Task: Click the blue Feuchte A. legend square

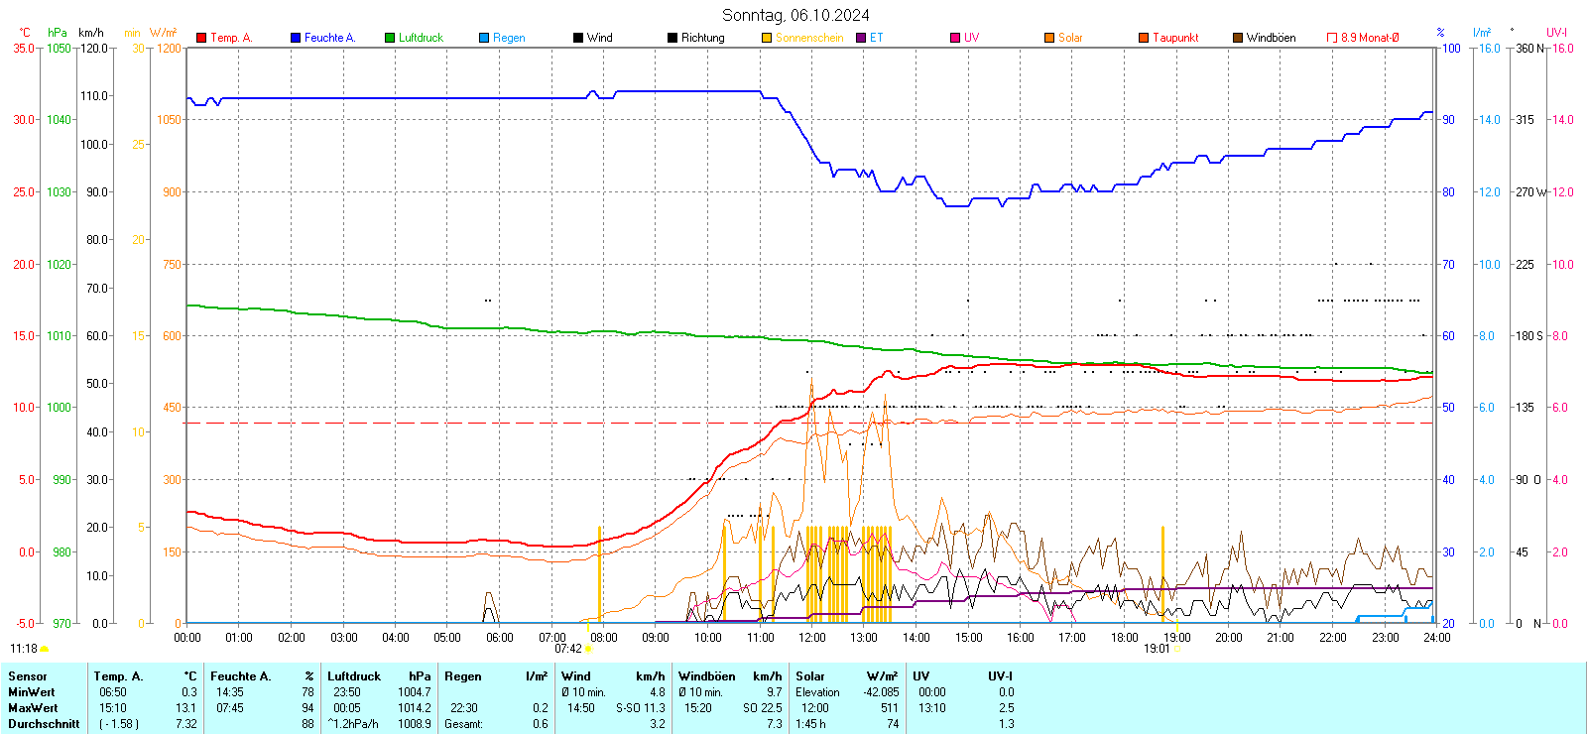Action: pyautogui.click(x=296, y=38)
